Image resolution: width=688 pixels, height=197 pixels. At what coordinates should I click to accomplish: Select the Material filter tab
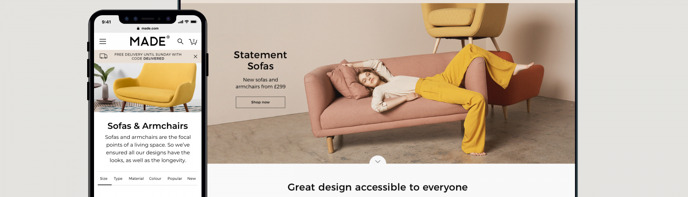pos(136,179)
